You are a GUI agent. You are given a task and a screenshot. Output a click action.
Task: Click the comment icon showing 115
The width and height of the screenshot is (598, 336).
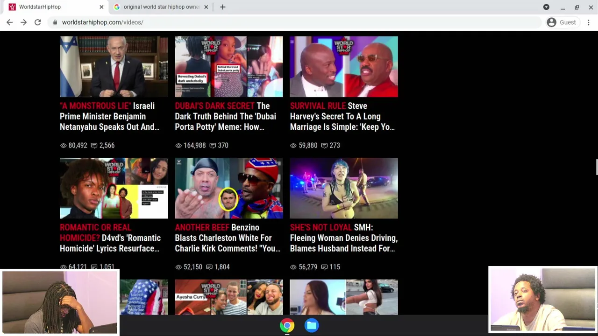pos(324,267)
